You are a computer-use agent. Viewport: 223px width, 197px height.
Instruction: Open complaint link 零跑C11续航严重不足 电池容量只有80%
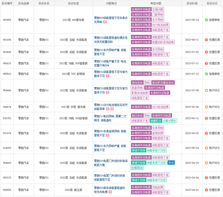click(110, 64)
